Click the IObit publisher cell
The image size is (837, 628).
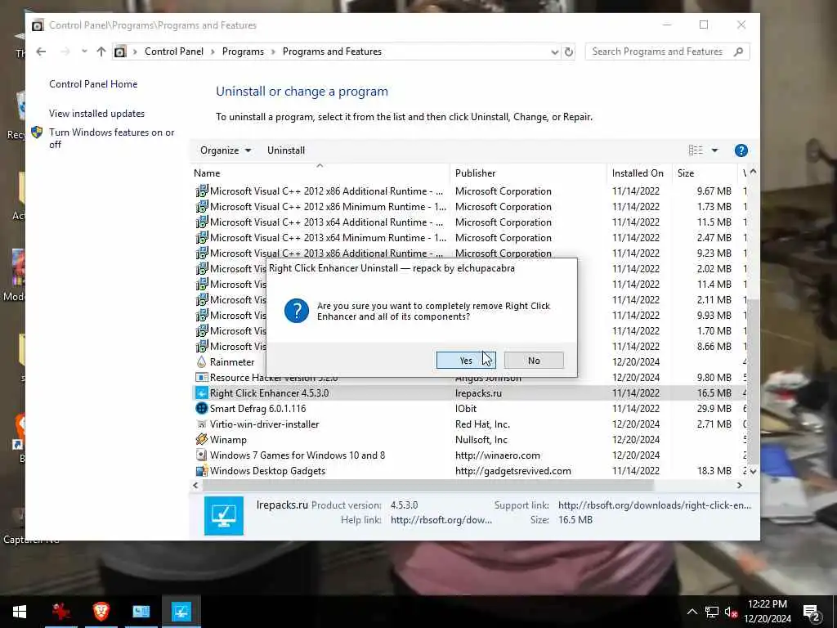[466, 409]
